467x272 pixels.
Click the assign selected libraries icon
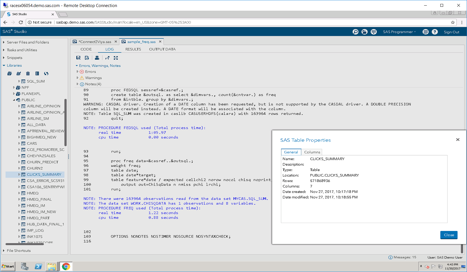click(19, 74)
